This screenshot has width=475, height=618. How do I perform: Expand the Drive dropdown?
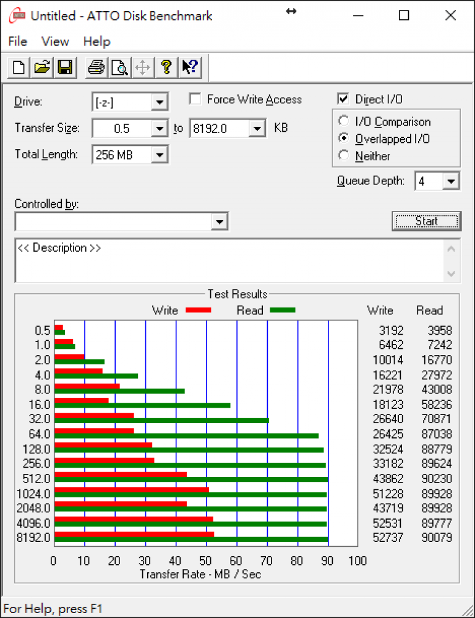pyautogui.click(x=160, y=103)
